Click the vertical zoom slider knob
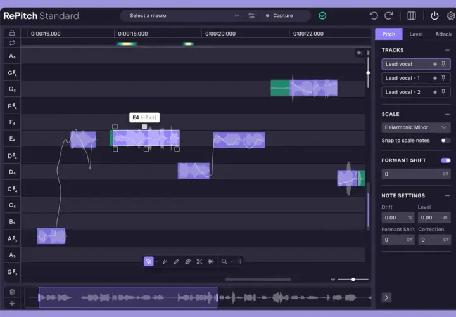This screenshot has height=317, width=456. click(x=368, y=73)
